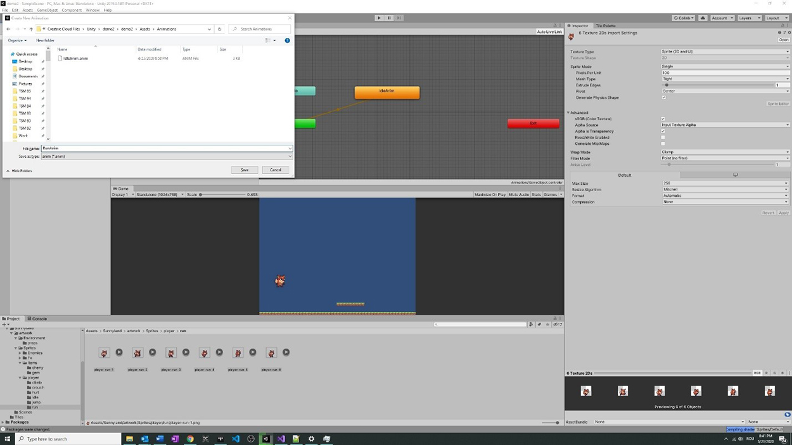792x445 pixels.
Task: Open the Filter Mode dropdown
Action: coord(725,158)
